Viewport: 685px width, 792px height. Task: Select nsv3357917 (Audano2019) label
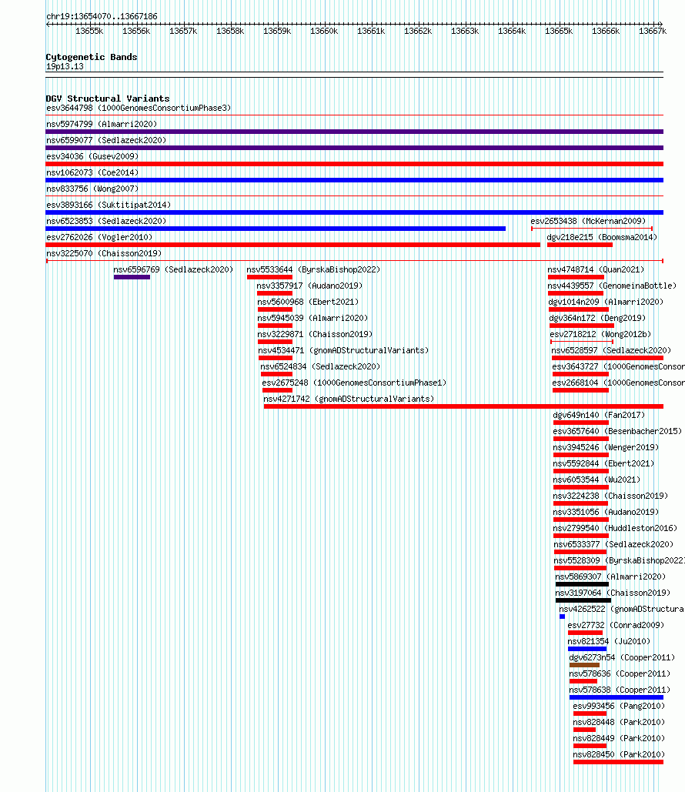click(x=309, y=286)
